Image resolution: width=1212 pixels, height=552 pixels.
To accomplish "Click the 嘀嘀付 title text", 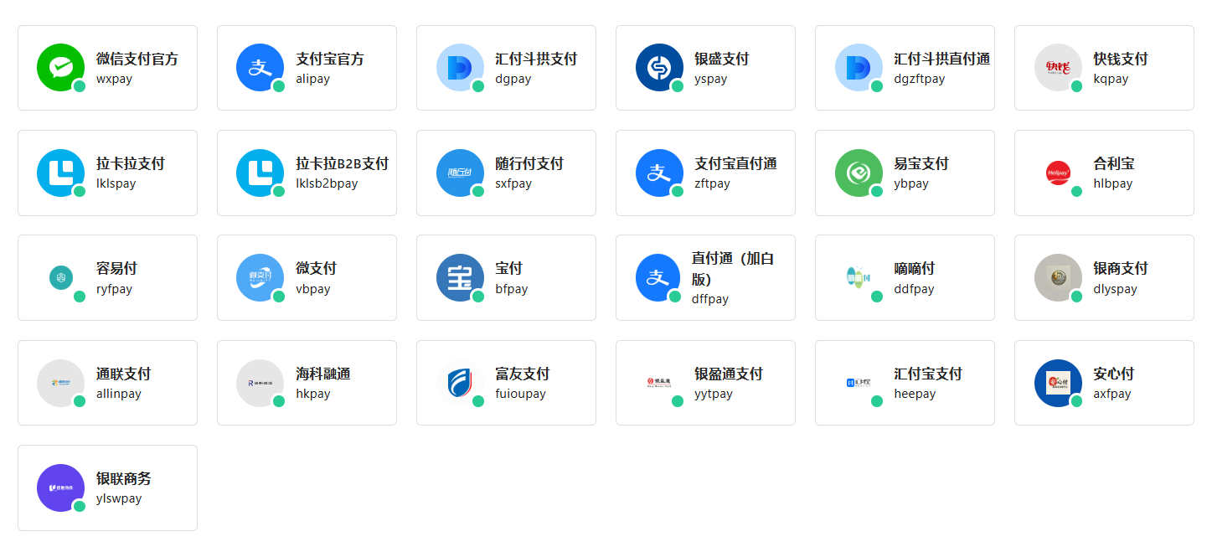I will tap(915, 269).
